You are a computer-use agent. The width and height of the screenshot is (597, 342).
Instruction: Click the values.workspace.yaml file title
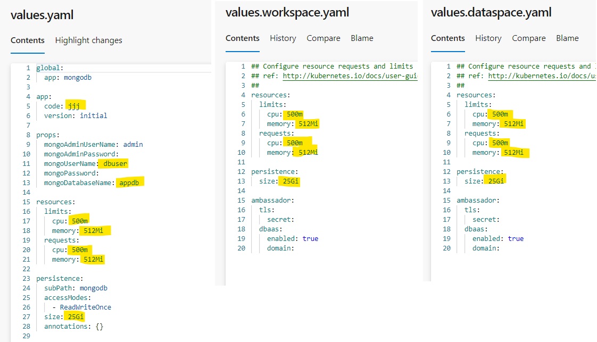coord(287,12)
